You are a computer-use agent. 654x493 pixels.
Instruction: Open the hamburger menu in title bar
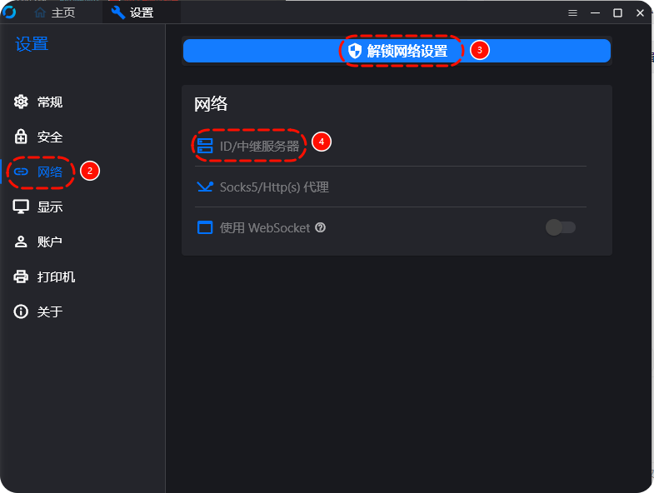[572, 13]
